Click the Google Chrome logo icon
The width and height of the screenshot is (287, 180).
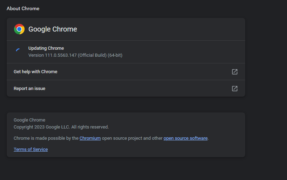pyautogui.click(x=19, y=29)
